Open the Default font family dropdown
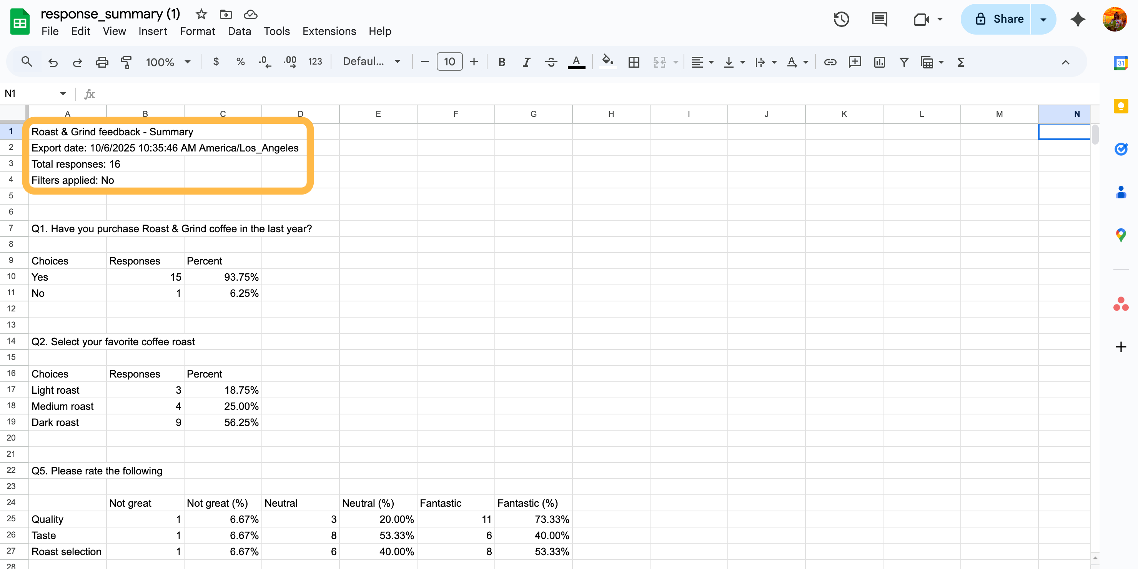Viewport: 1138px width, 569px height. pos(371,62)
